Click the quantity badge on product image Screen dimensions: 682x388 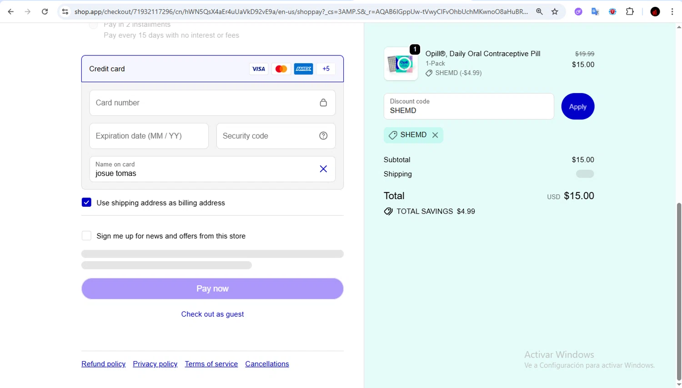pyautogui.click(x=415, y=49)
